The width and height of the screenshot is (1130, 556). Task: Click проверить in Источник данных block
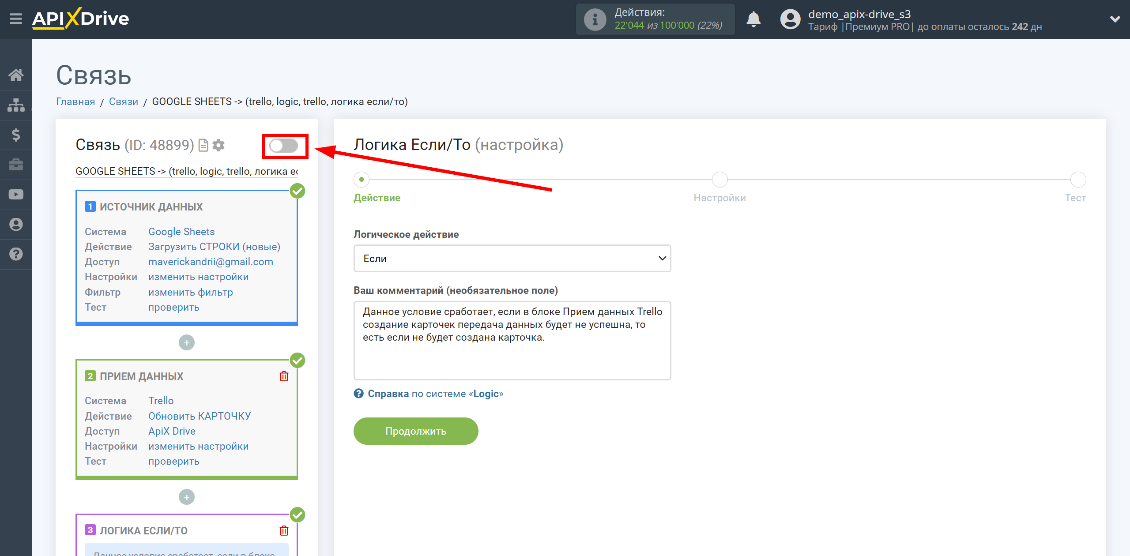pyautogui.click(x=173, y=307)
